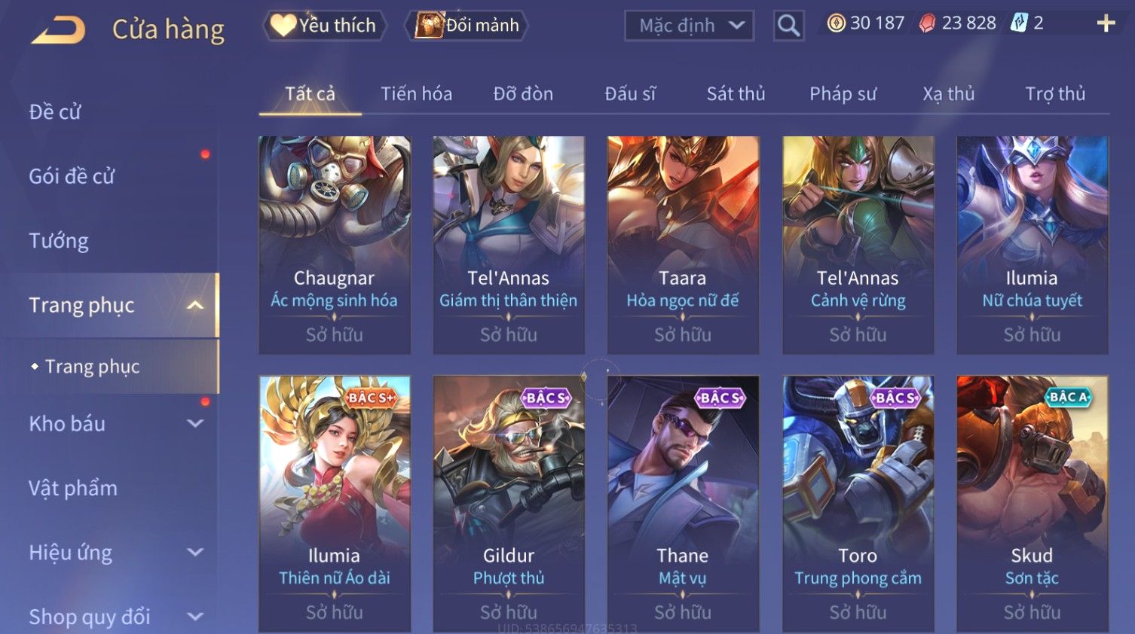Screen dimensions: 1135x634
Task: Switch to the Sát thủ tab
Action: [x=736, y=93]
